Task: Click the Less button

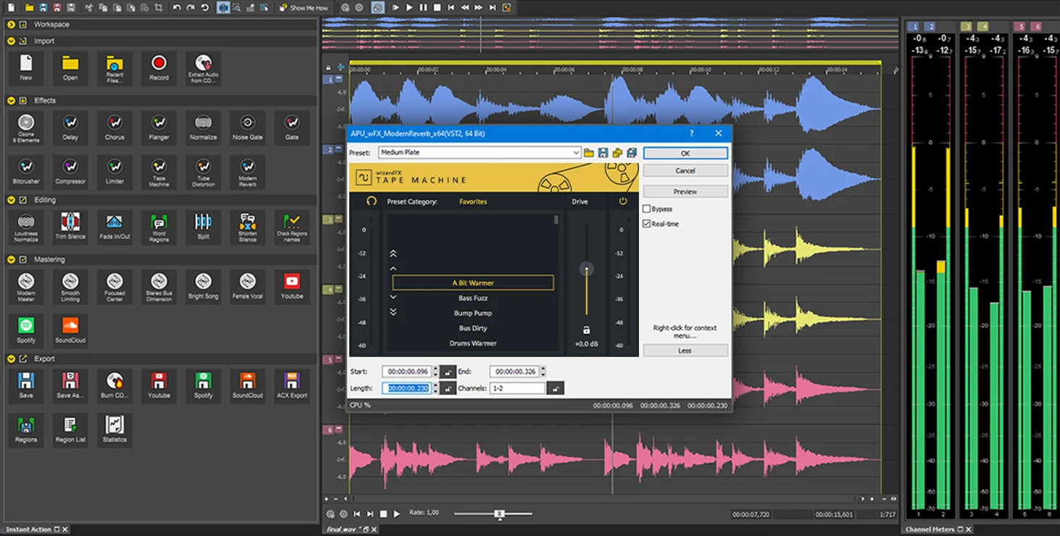Action: (684, 350)
